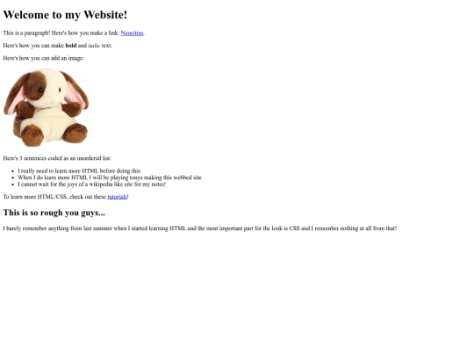Click the 'Here's how you can make' paragraph
The image size is (474, 356).
click(x=57, y=46)
